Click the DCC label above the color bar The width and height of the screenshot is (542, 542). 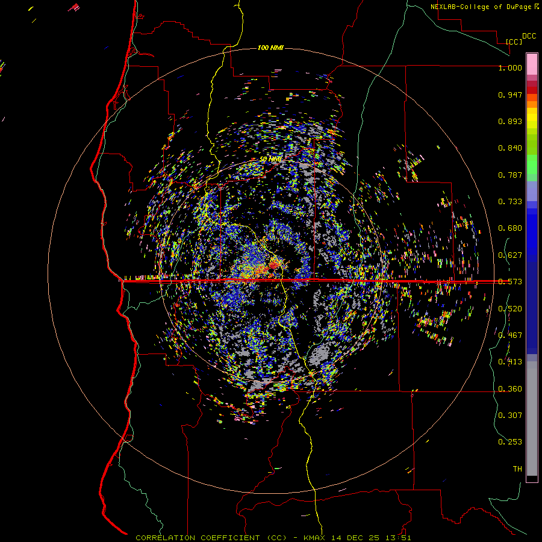[x=529, y=36]
